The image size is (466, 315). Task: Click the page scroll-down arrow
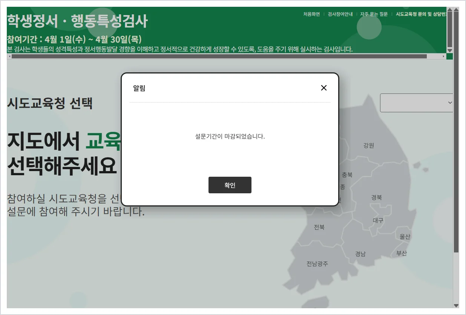coord(456,306)
